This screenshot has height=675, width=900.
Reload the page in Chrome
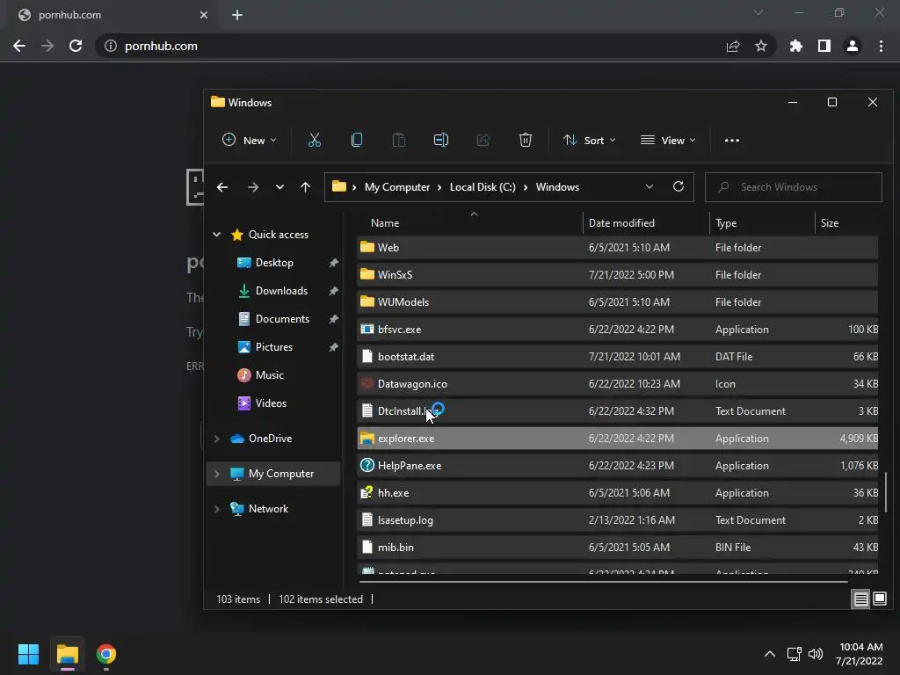[76, 46]
